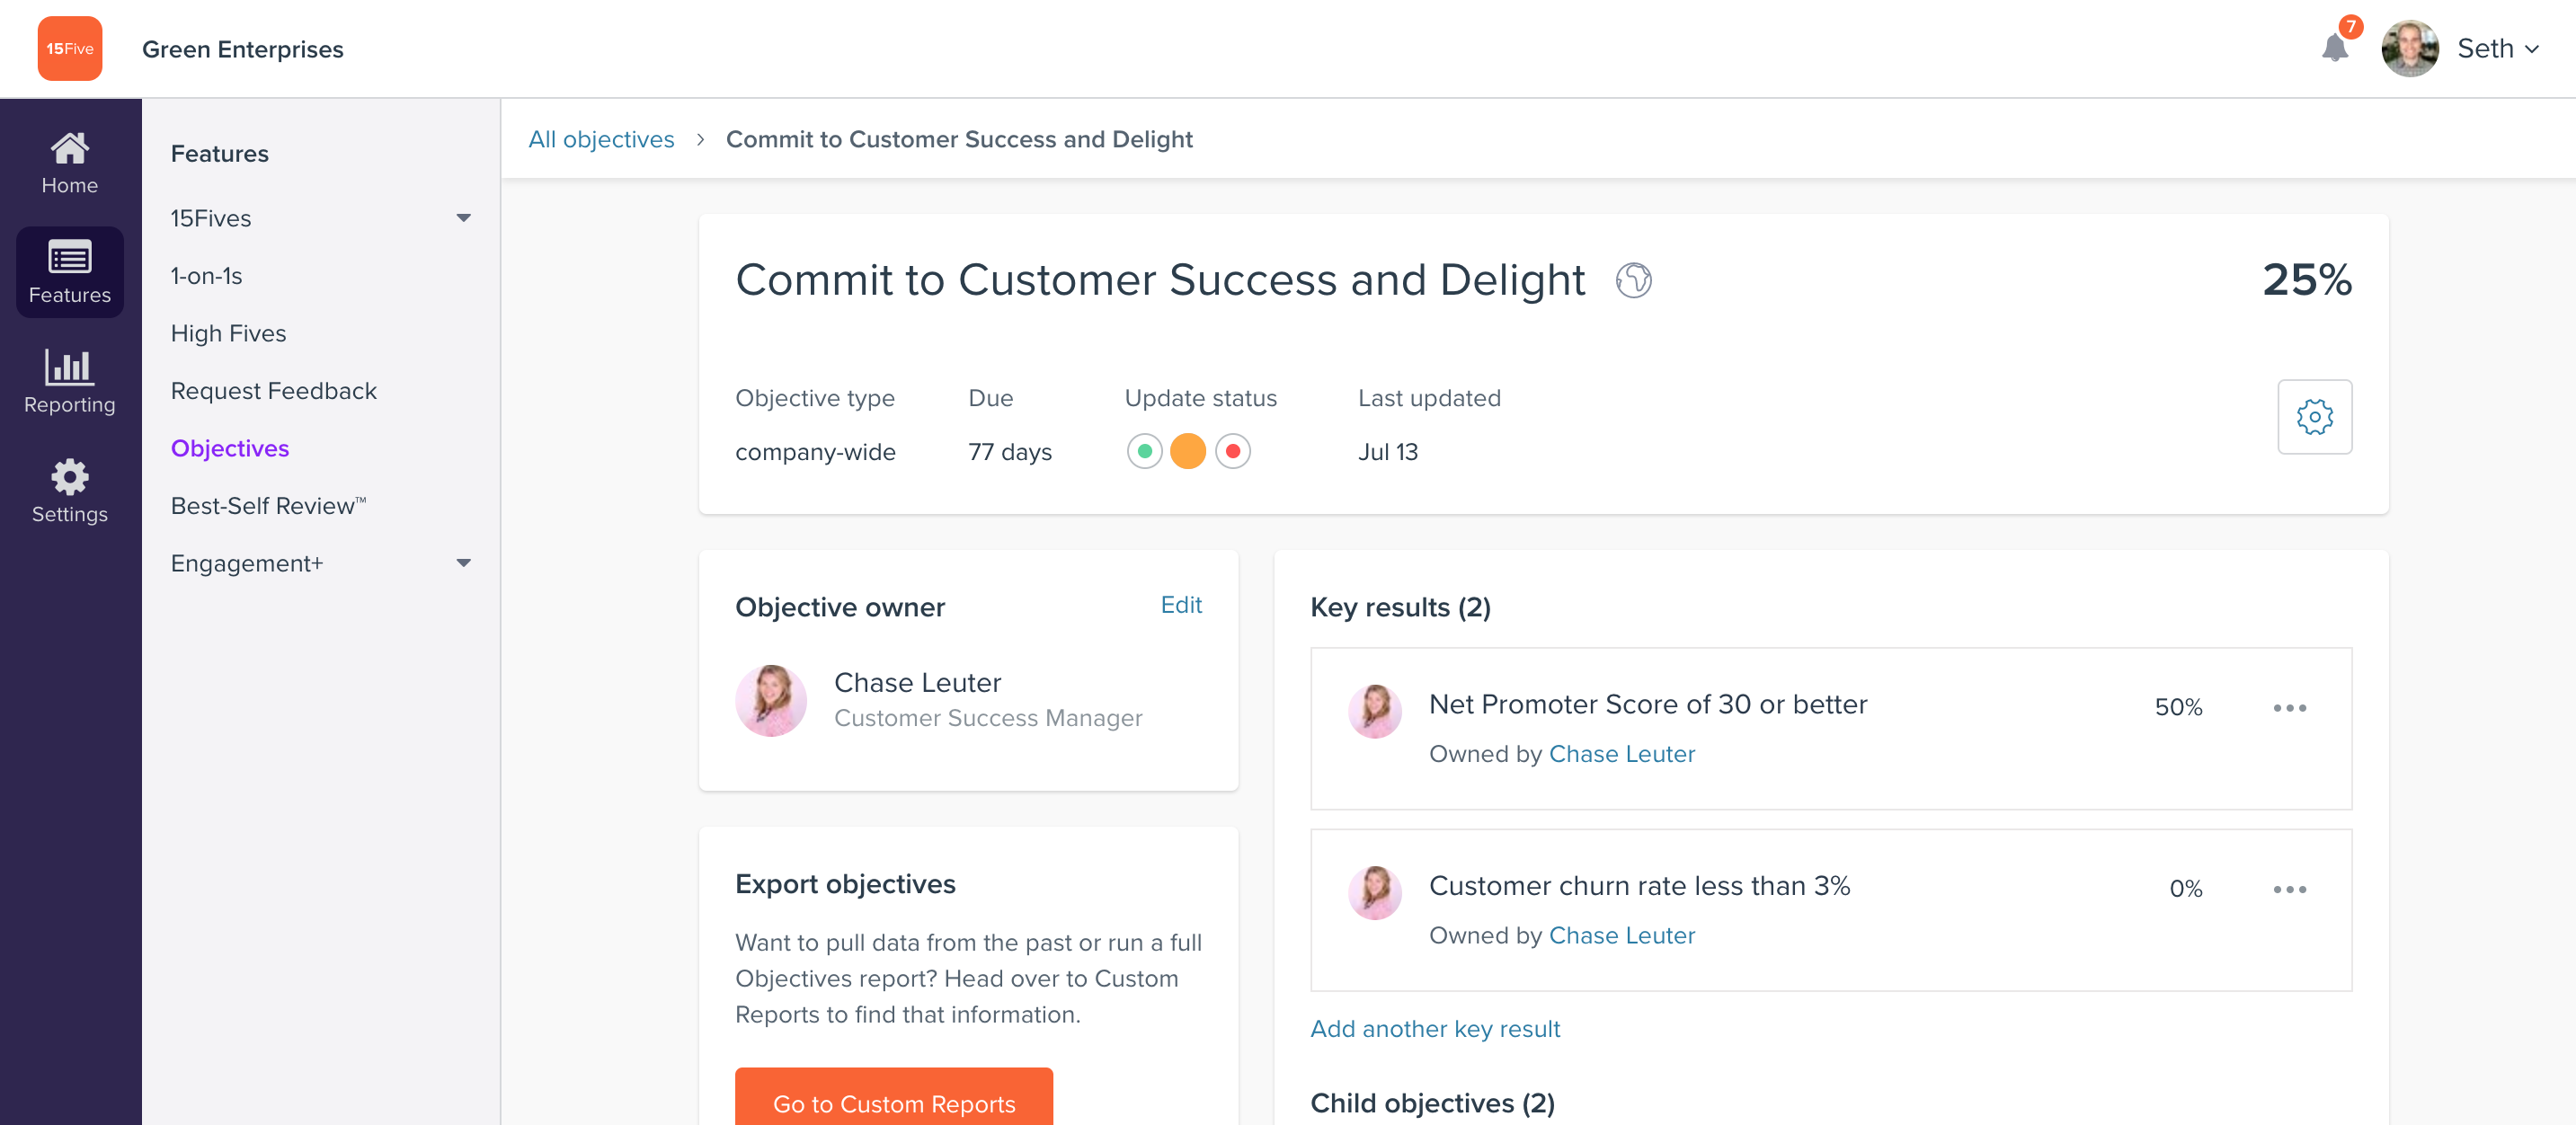Screen dimensions: 2576x1125
Task: Click the 0% progress value
Action: (x=2185, y=888)
